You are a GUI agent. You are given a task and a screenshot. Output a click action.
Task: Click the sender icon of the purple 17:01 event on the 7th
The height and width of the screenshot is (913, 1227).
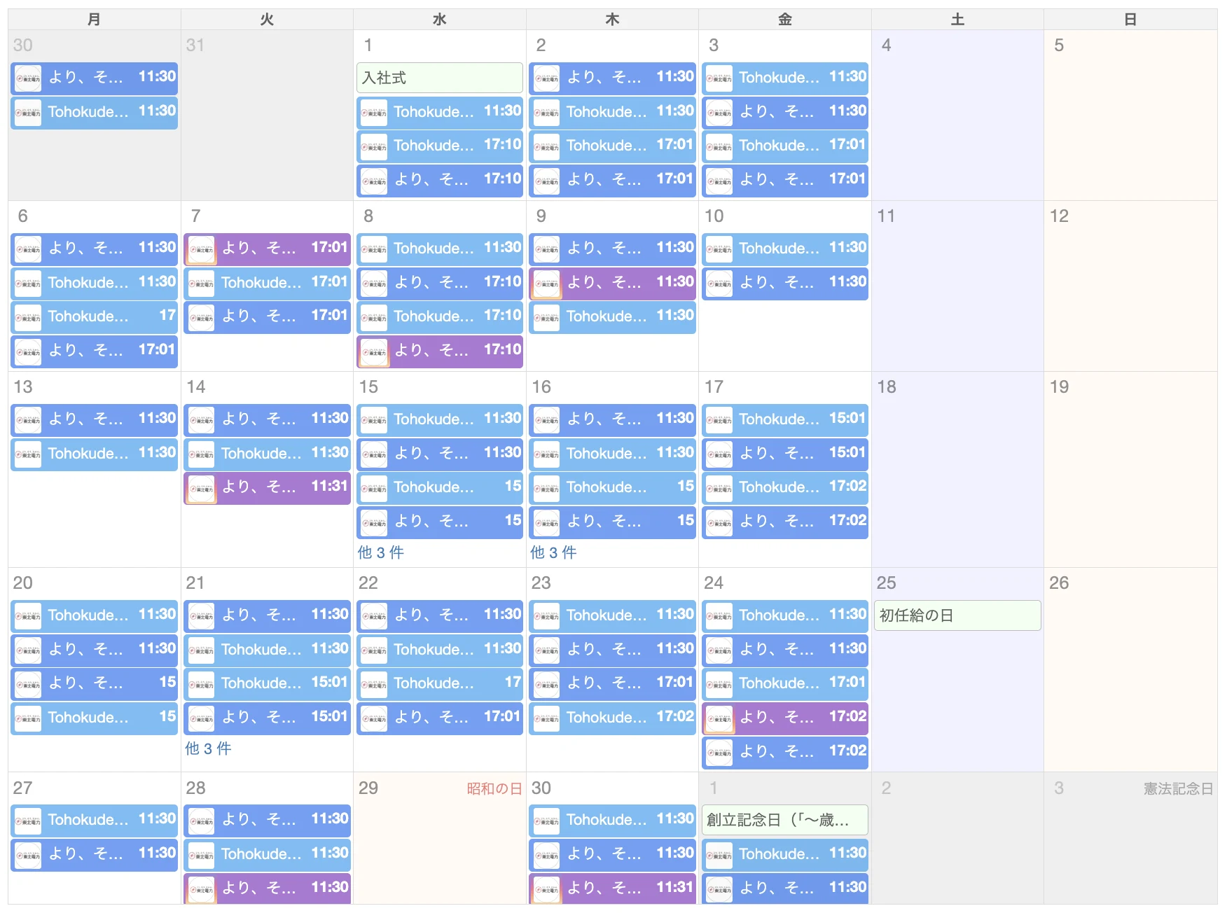pos(202,249)
